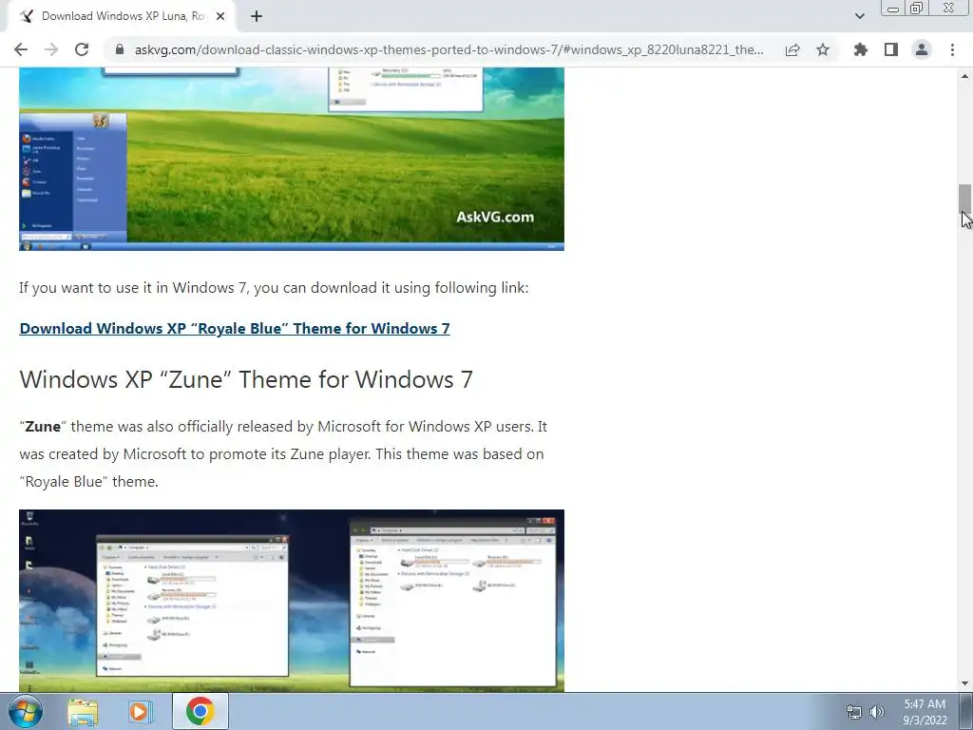Click the 'If you want to use it' sentence
Screen dimensions: 973x730
pyautogui.click(x=274, y=288)
